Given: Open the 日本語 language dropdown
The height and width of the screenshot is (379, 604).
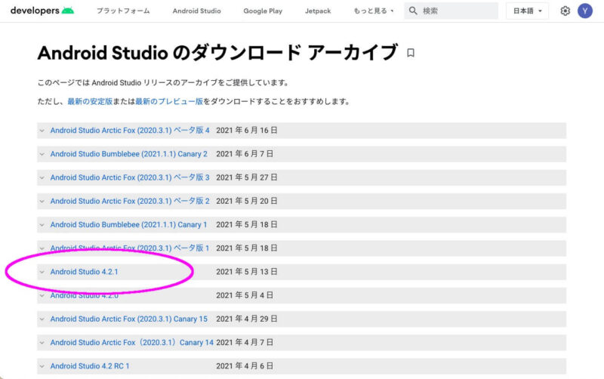Looking at the screenshot, I should coord(527,11).
